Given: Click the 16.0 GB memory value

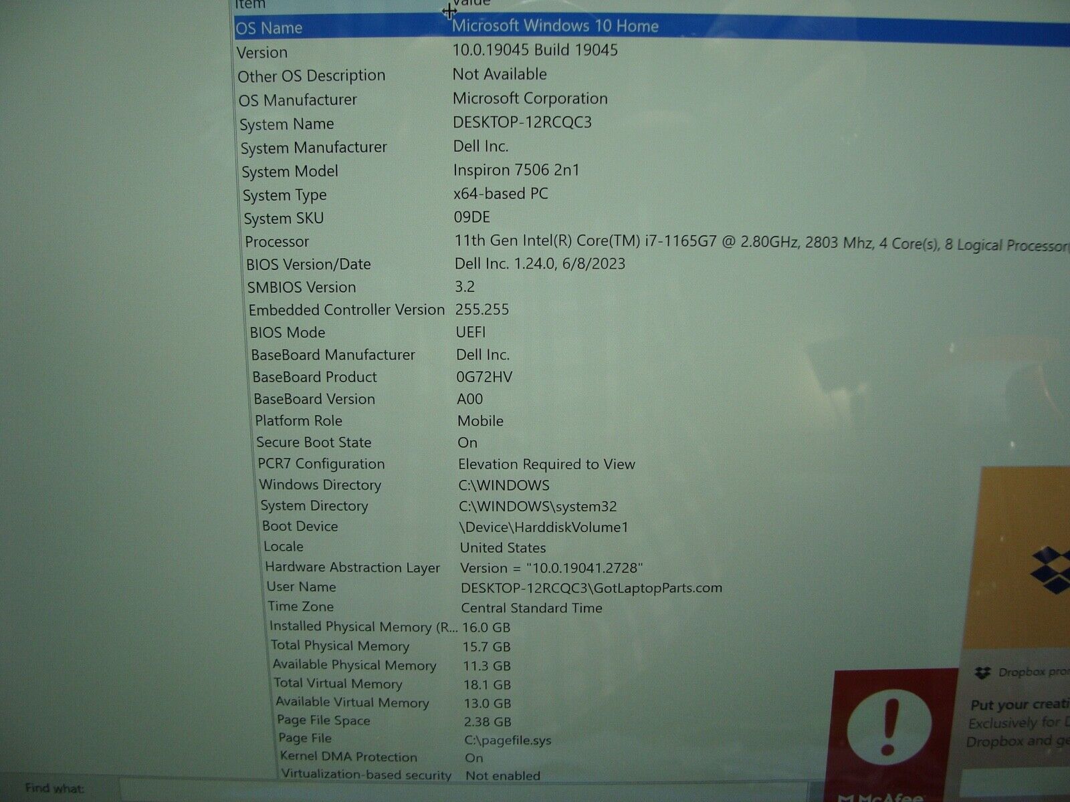Looking at the screenshot, I should [x=486, y=628].
